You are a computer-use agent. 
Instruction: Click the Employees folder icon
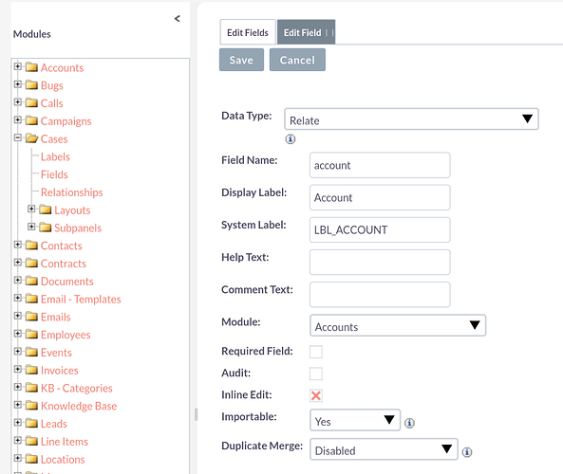point(31,334)
